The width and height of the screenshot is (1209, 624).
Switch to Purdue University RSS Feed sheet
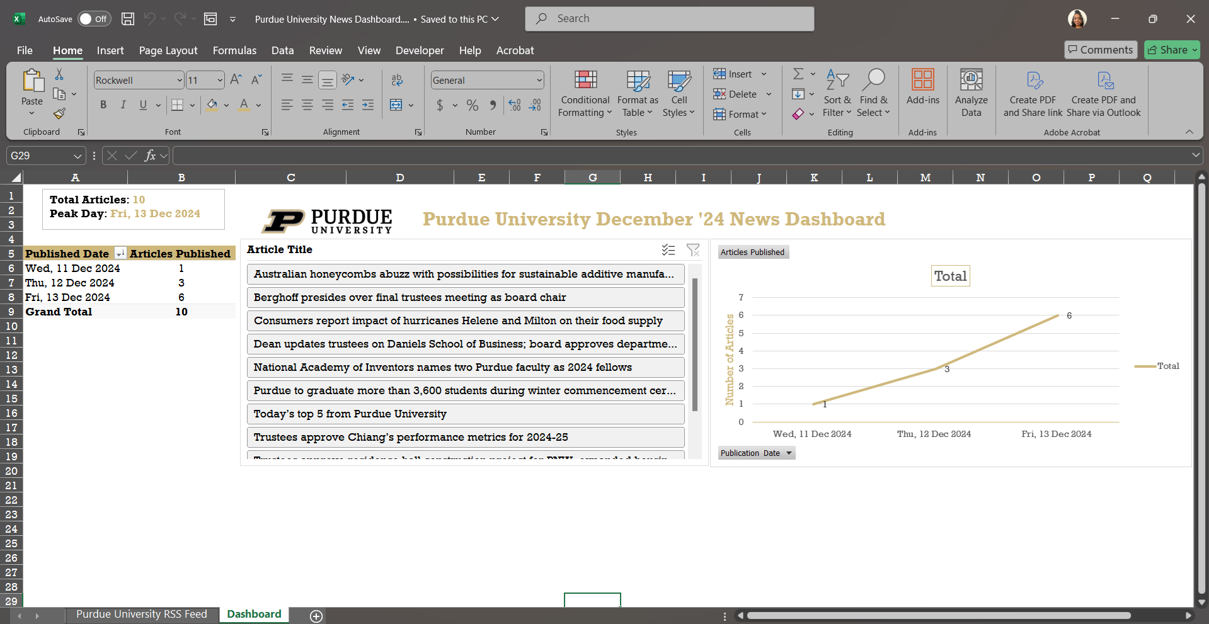pos(141,615)
